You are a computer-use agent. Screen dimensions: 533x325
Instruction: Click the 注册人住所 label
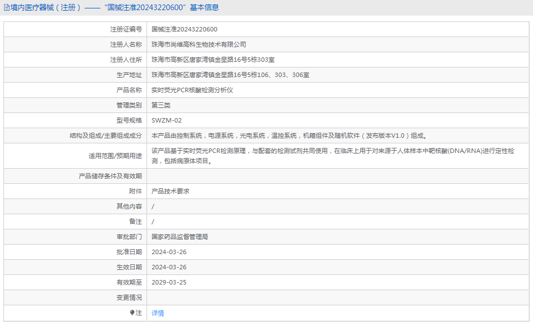[126, 60]
